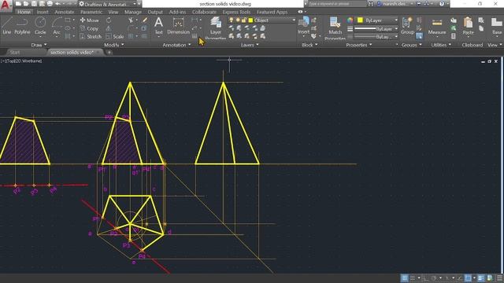Screen dimensions: 504x283
Task: Click the signed-in user account name
Action: coord(395,4)
